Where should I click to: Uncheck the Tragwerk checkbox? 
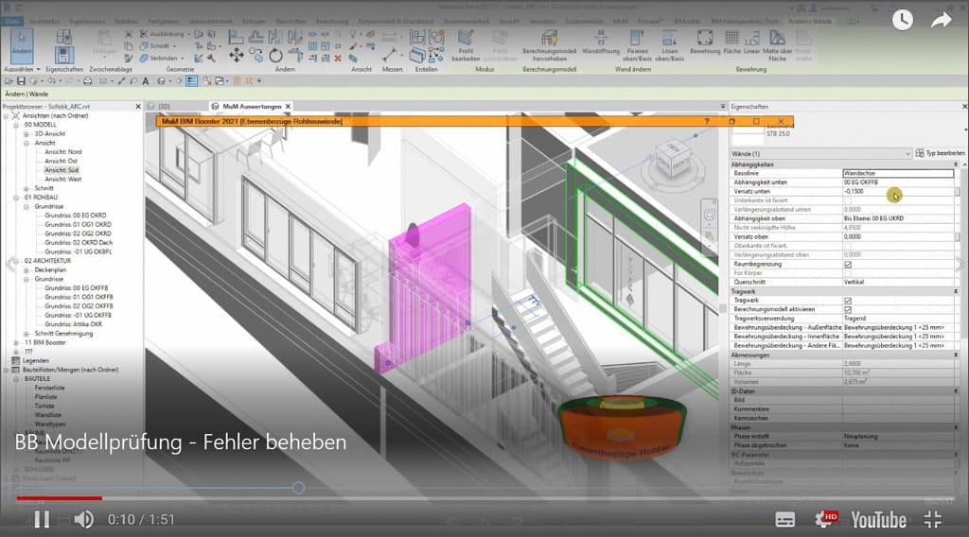point(847,301)
